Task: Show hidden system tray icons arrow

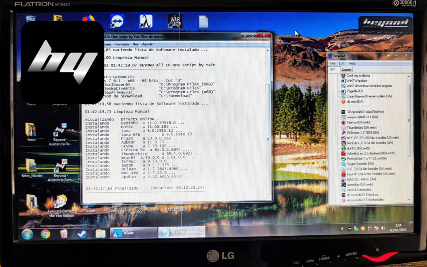Action: coord(342,229)
